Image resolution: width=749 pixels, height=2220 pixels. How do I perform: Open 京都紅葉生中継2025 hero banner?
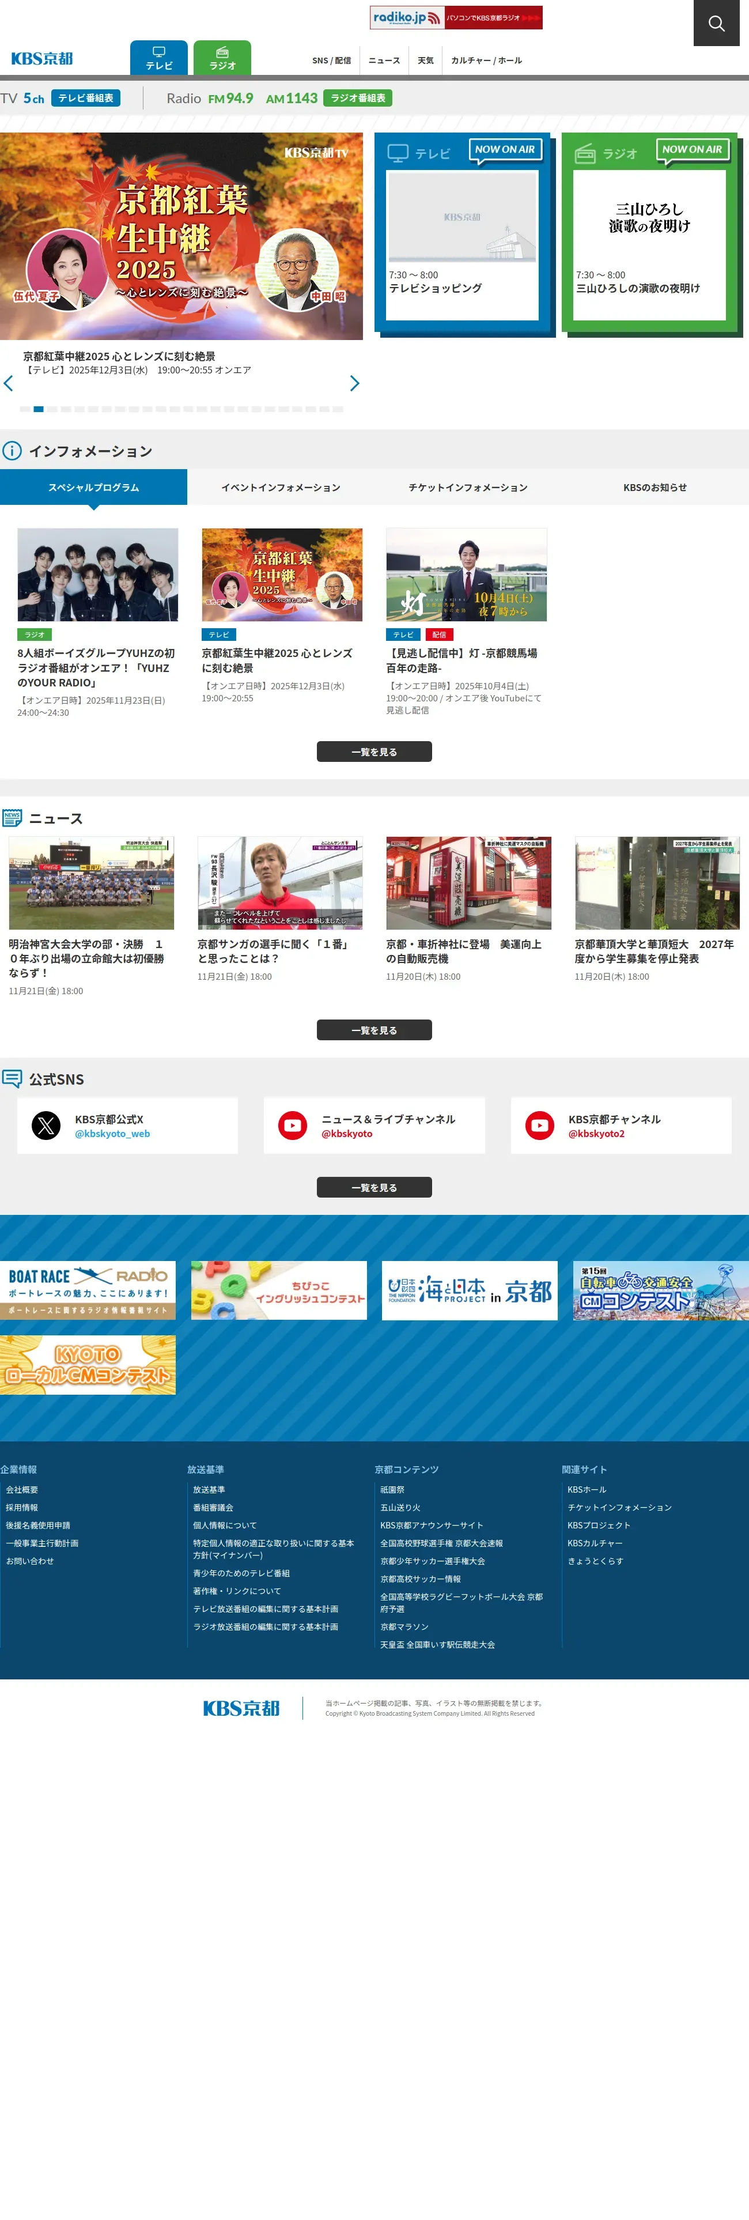click(181, 236)
